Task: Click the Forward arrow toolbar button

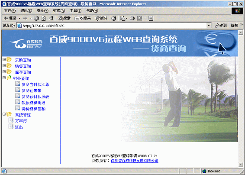Action: (x=25, y=18)
